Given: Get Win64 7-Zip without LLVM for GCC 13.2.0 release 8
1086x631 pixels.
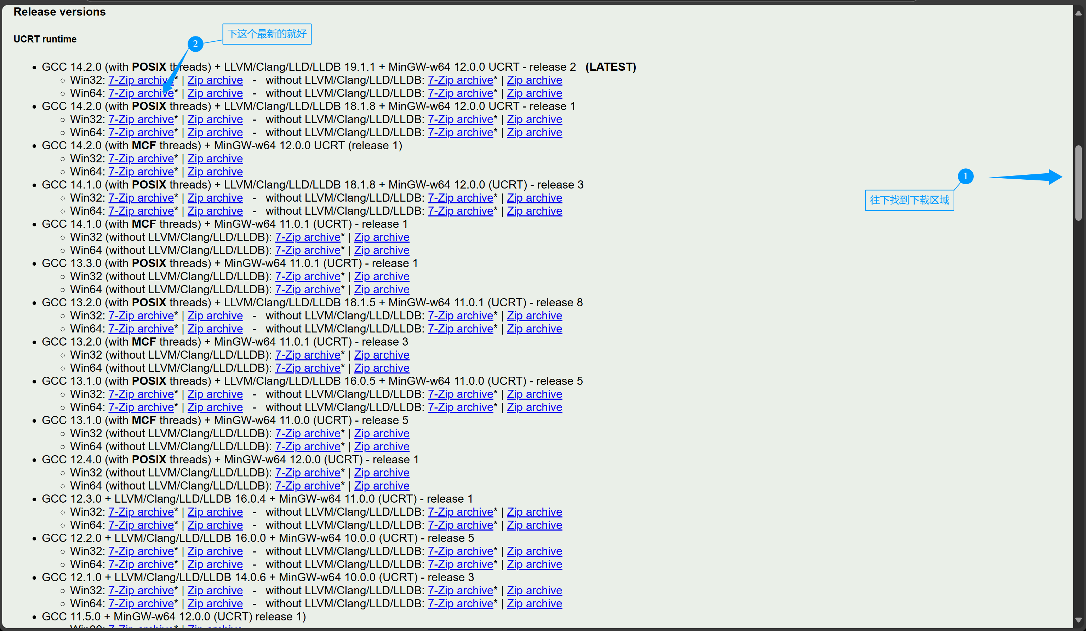Looking at the screenshot, I should 460,329.
